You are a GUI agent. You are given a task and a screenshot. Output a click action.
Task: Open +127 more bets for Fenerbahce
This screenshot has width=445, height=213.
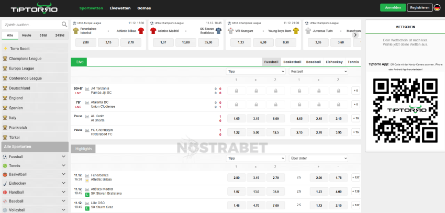click(x=355, y=178)
